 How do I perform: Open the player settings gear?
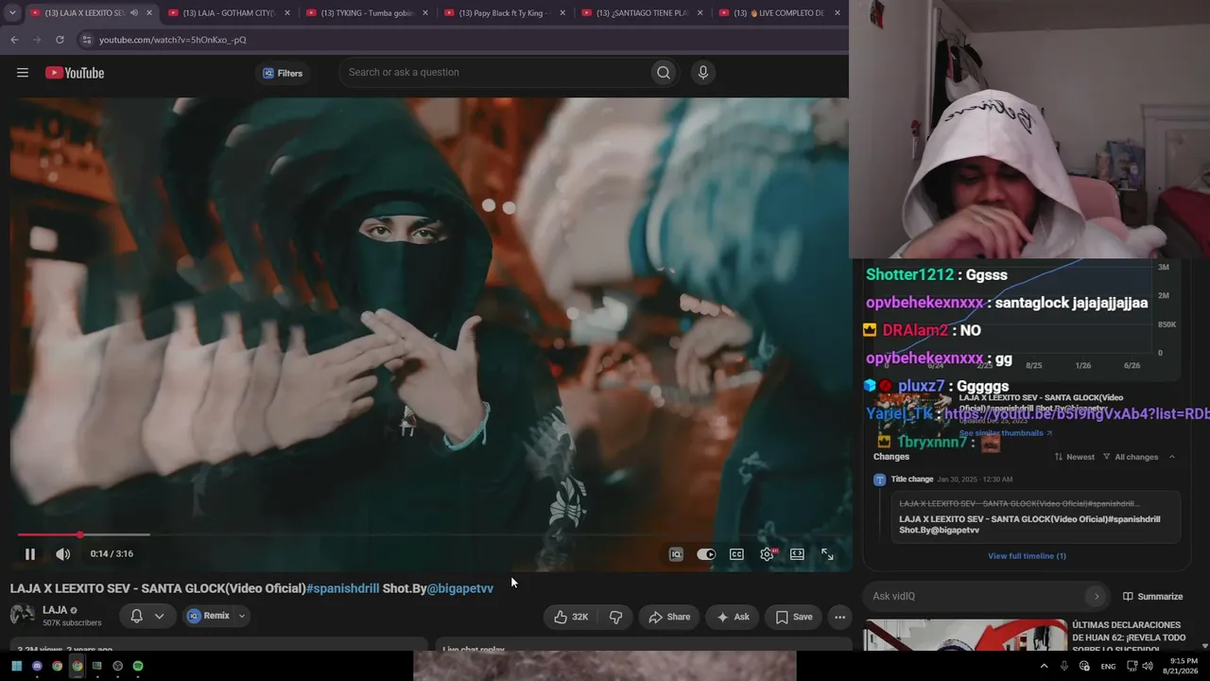767,554
